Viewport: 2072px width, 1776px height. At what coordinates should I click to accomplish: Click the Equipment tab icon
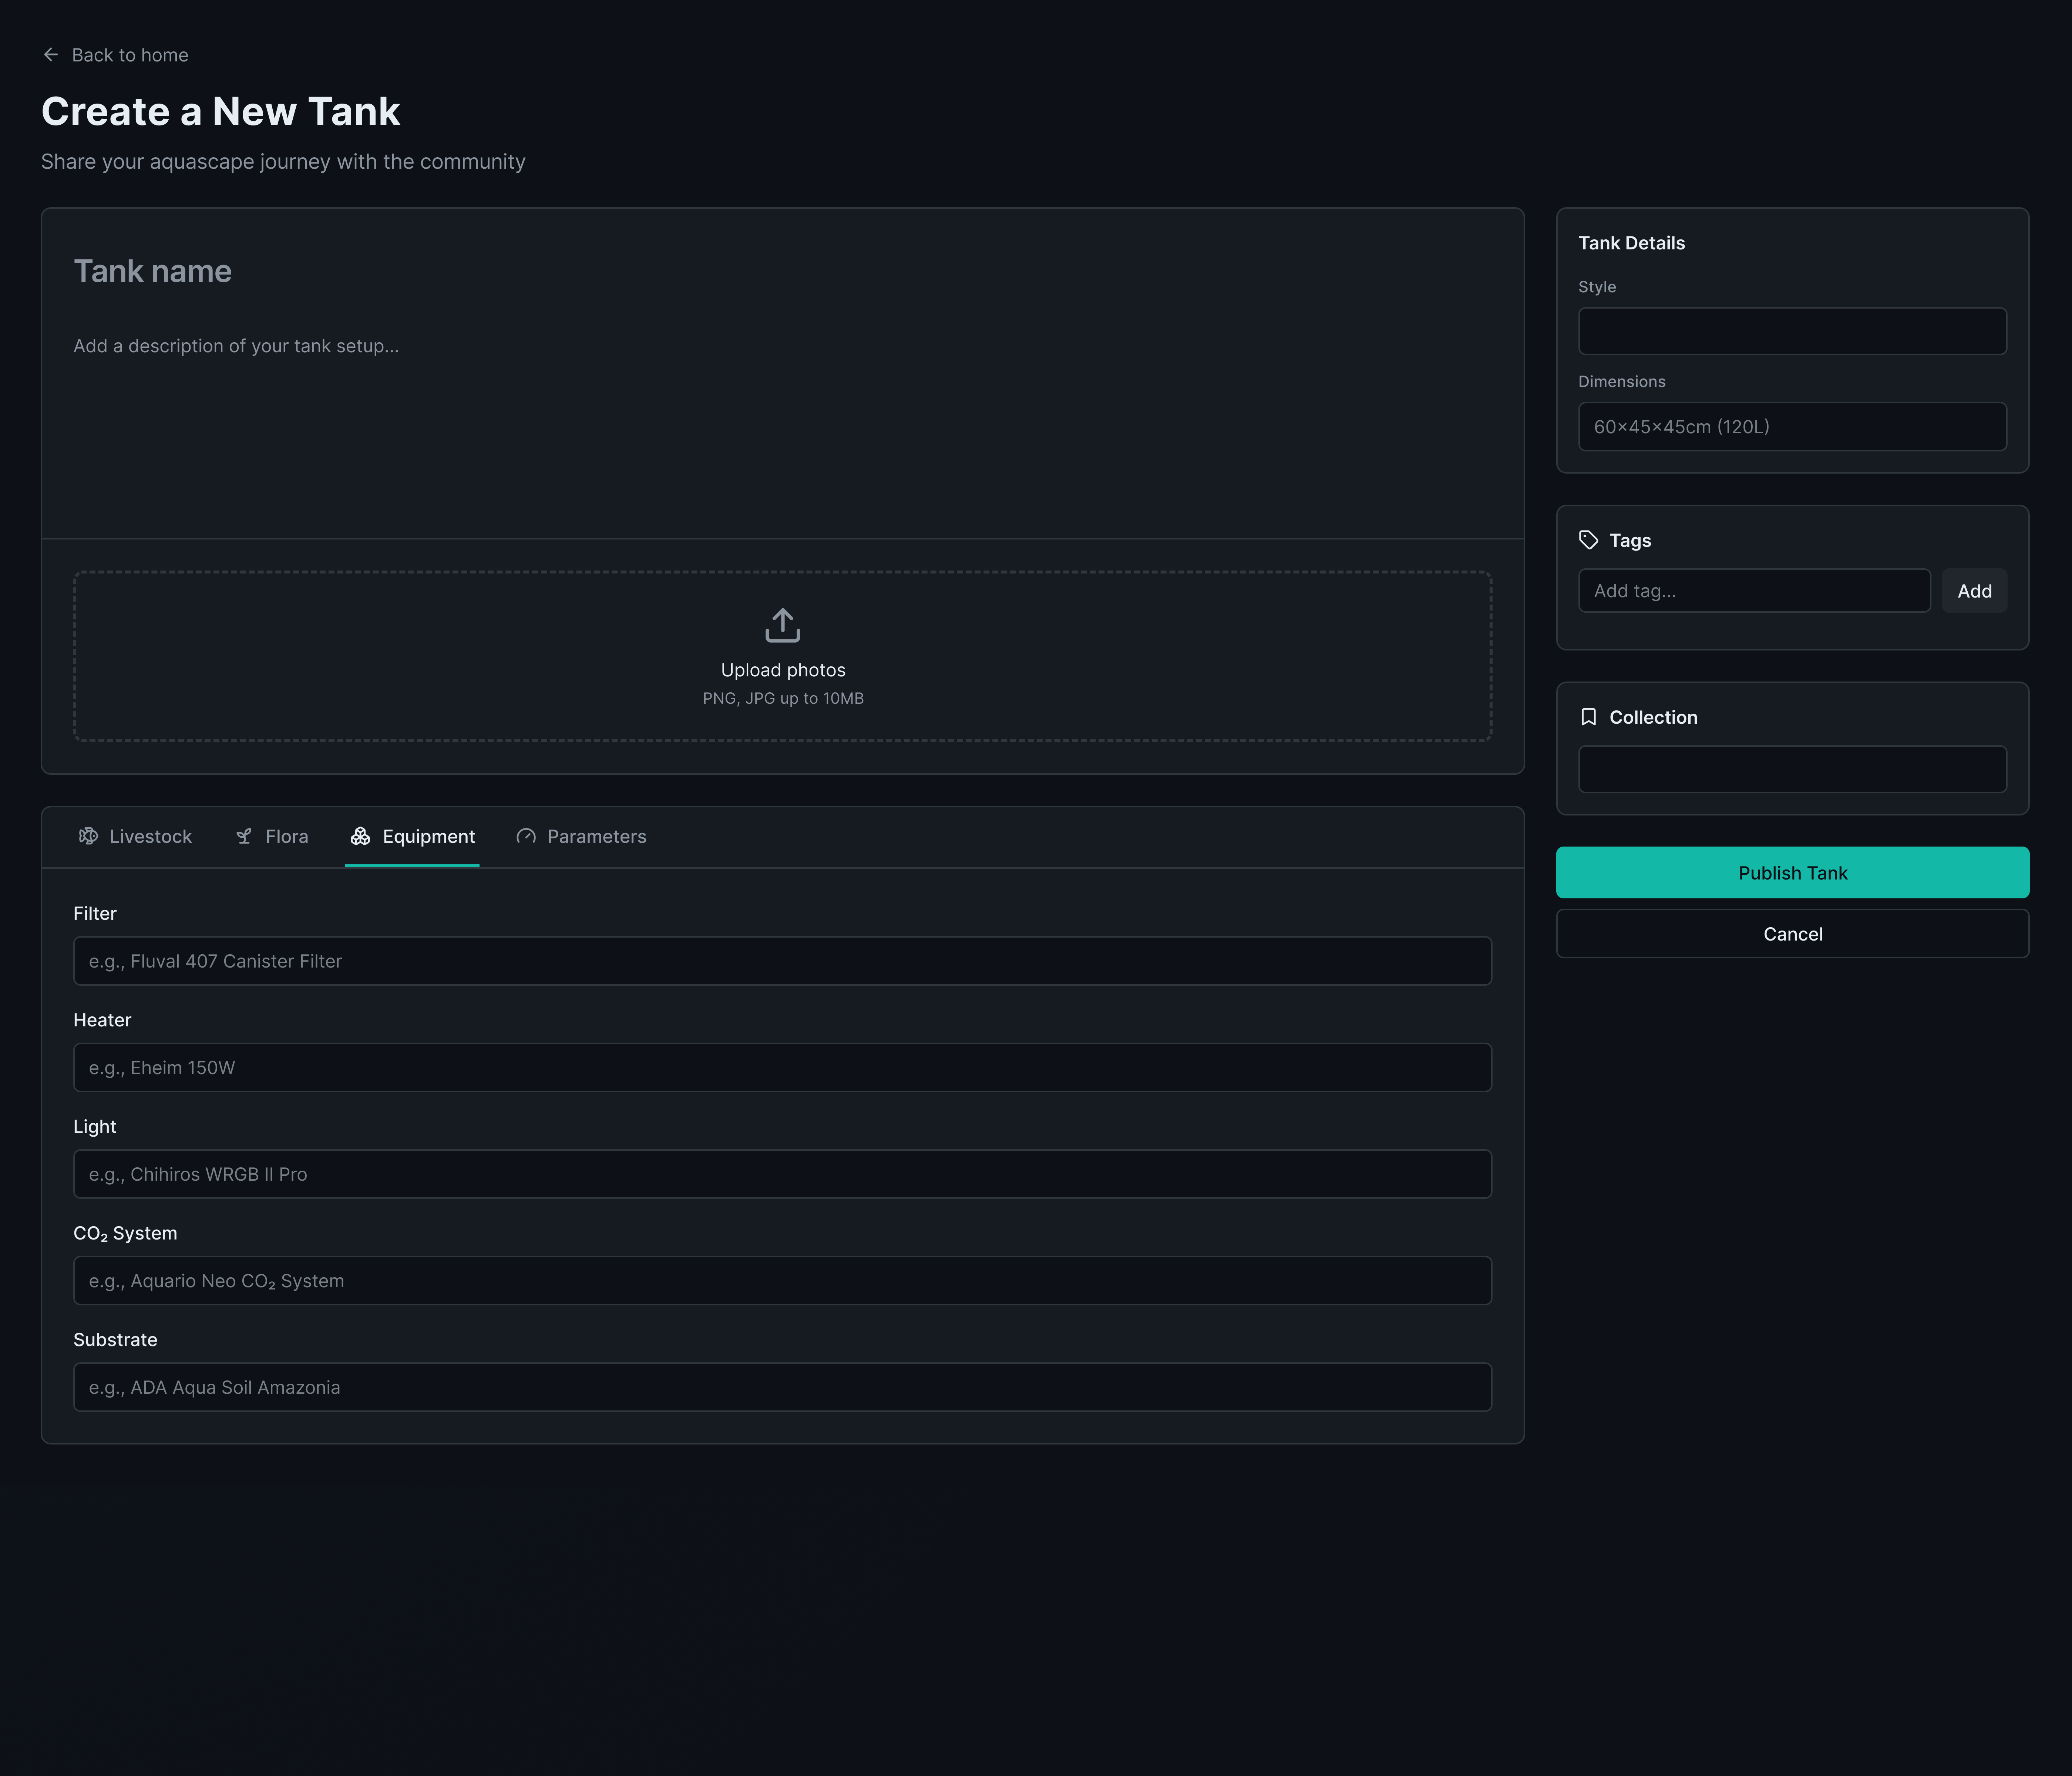pyautogui.click(x=360, y=836)
